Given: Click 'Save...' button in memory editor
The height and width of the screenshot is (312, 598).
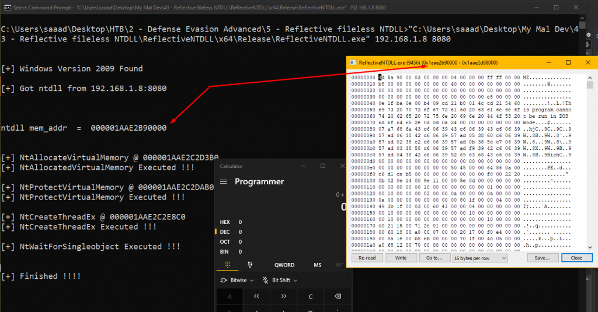Looking at the screenshot, I should (543, 258).
